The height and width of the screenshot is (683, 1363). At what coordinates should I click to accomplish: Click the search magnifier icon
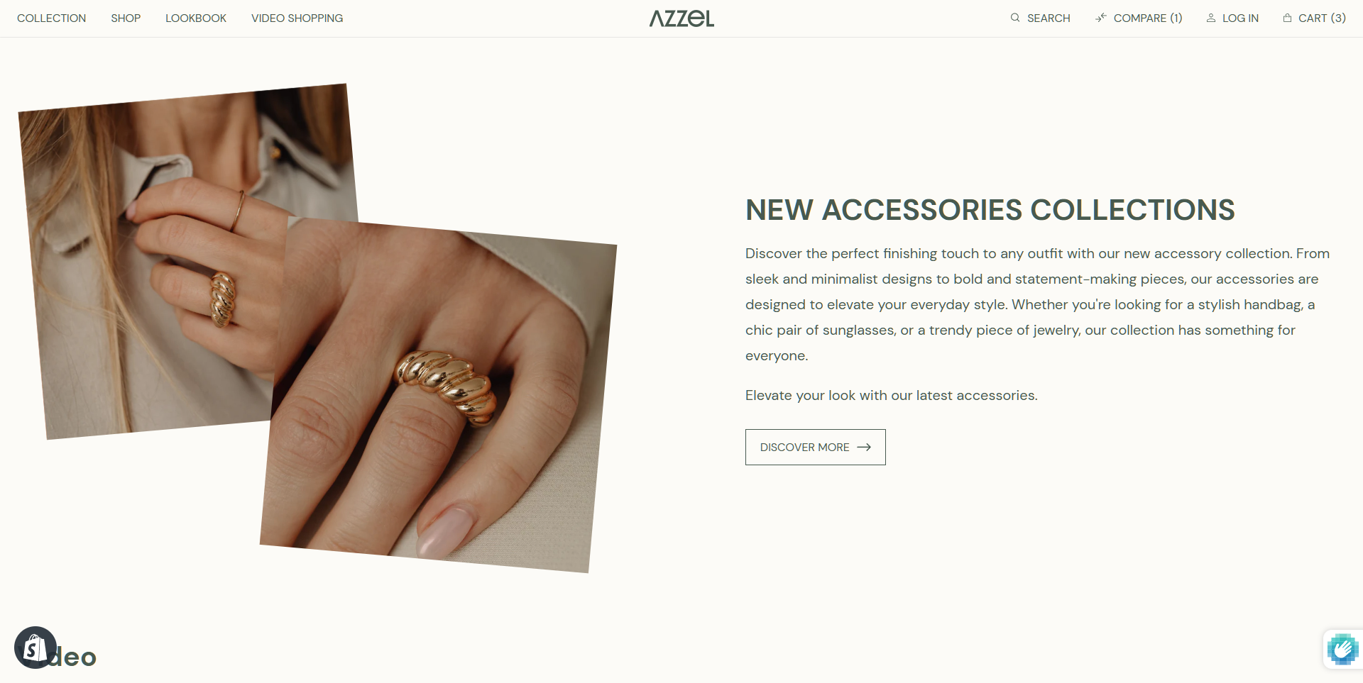click(1015, 18)
